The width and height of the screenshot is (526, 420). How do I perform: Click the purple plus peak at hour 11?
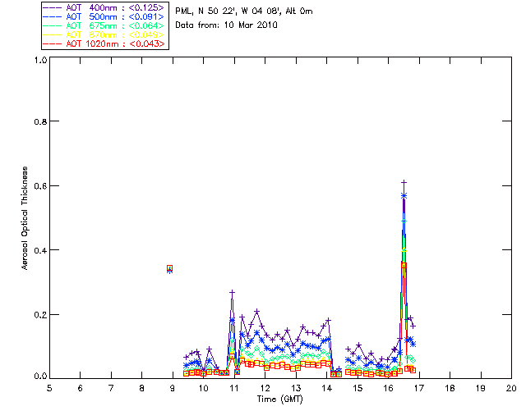(232, 292)
